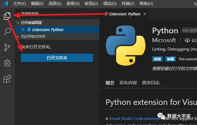Click the VS Code logo icon
This screenshot has height=125, width=197.
tap(6, 3)
